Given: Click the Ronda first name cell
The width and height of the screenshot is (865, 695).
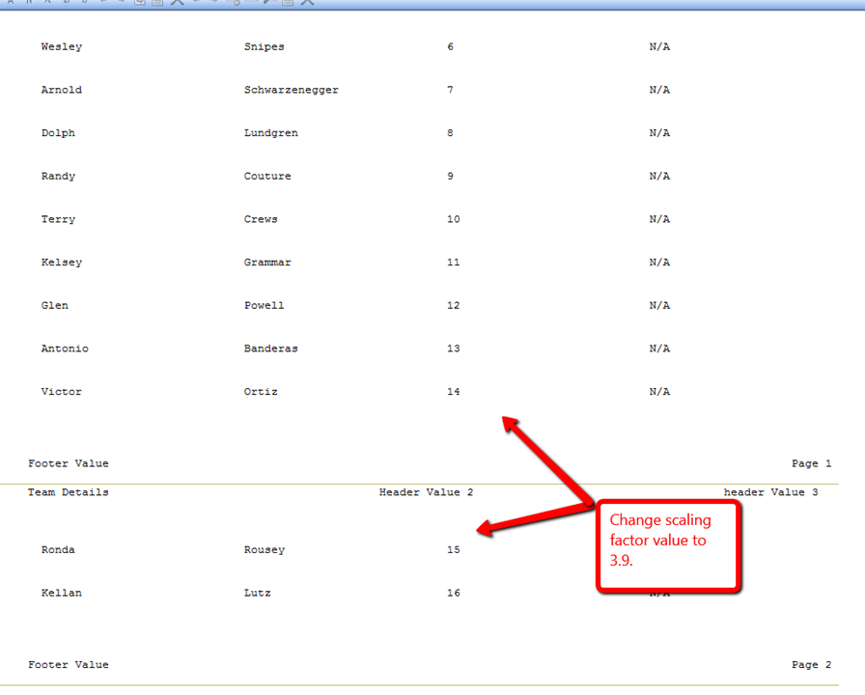Looking at the screenshot, I should click(58, 550).
